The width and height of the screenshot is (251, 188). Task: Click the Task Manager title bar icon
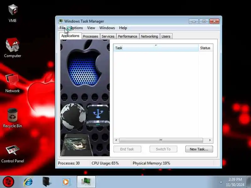[61, 21]
